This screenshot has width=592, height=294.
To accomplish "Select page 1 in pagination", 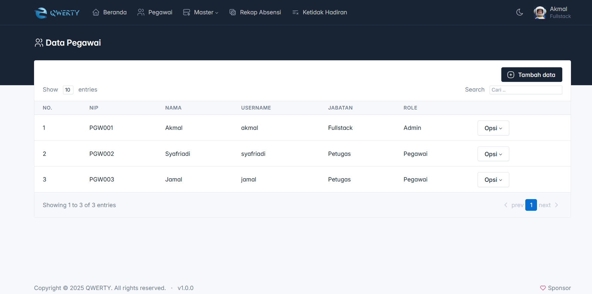I will [531, 205].
